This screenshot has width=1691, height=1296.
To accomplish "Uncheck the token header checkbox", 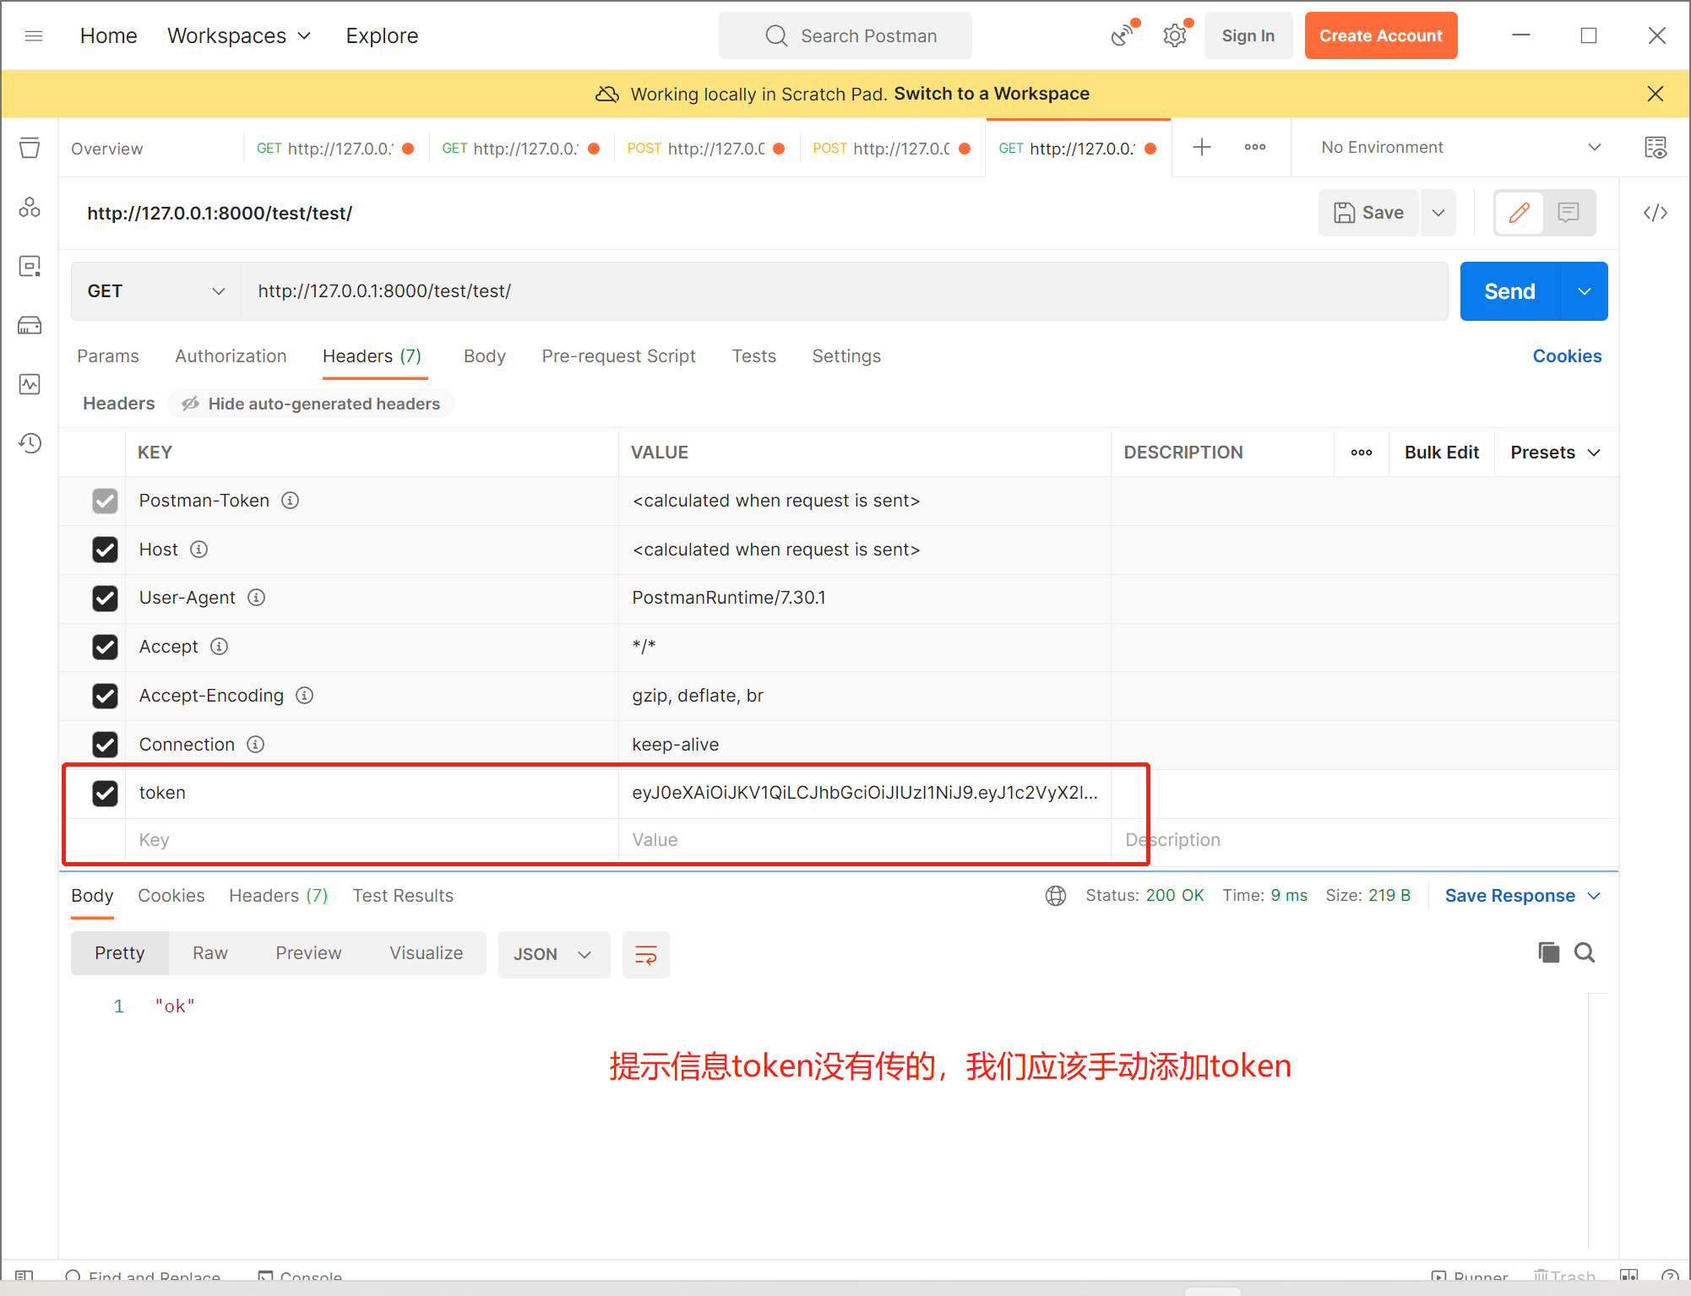I will coord(105,793).
